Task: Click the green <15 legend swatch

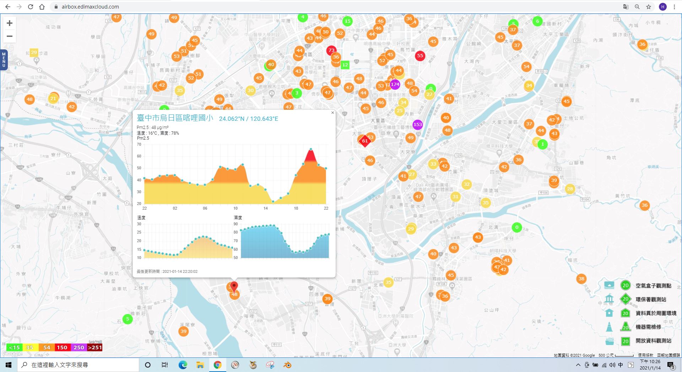Action: [15, 347]
